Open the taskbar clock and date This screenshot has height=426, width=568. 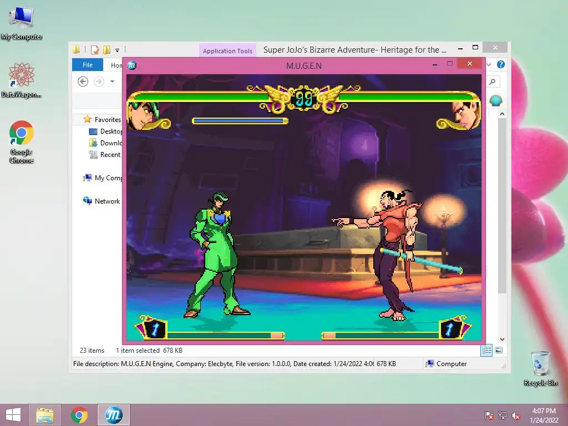tap(544, 415)
